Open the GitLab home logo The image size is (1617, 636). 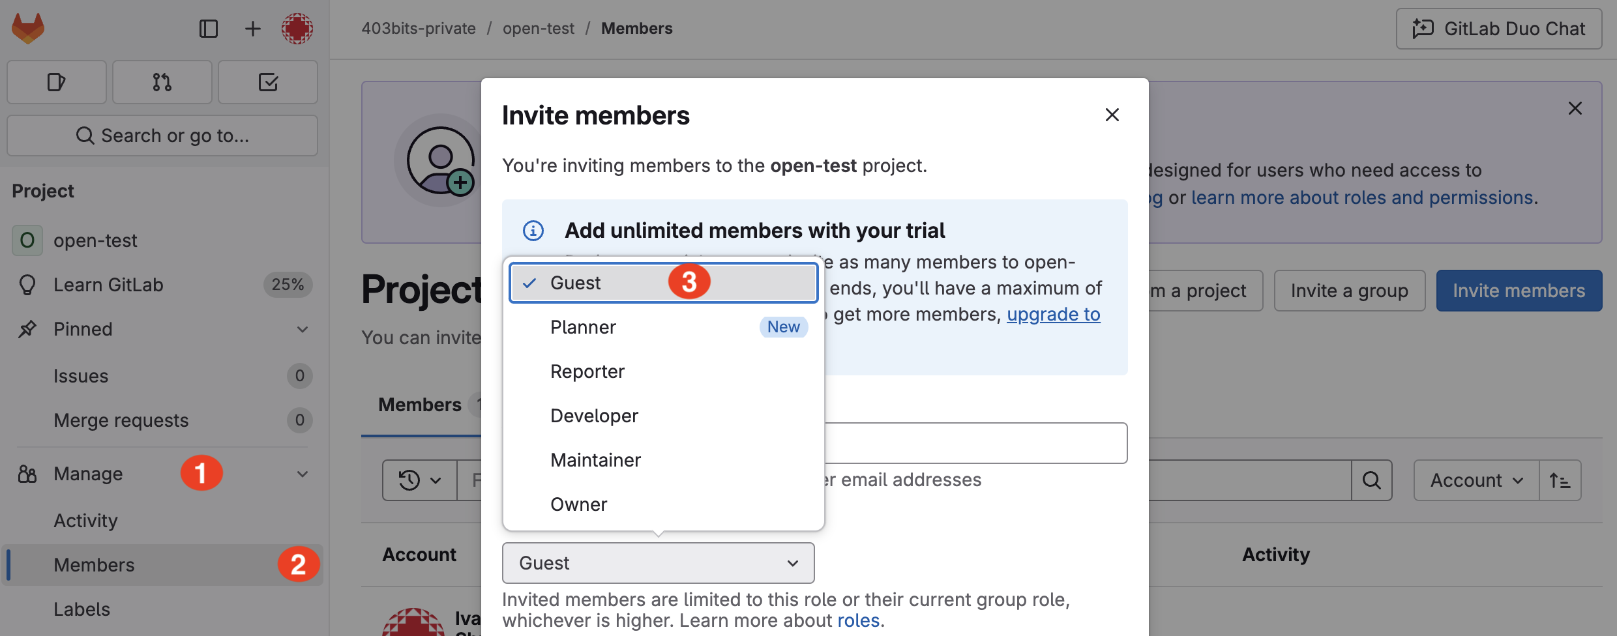coord(28,29)
